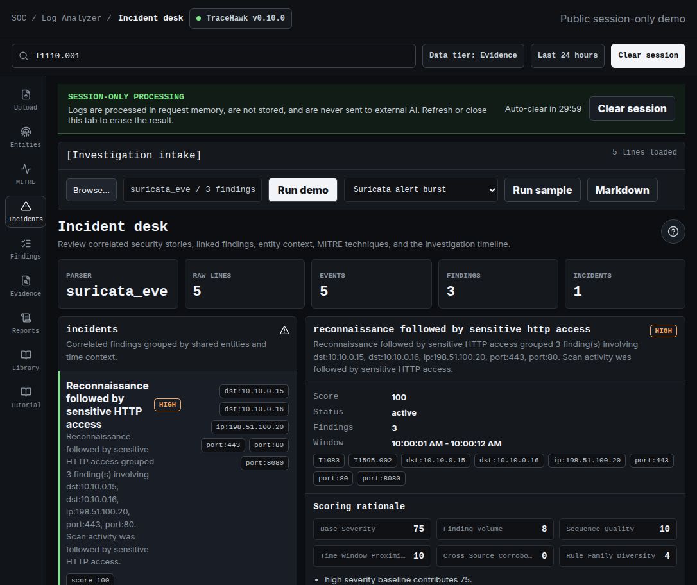The image size is (697, 585).
Task: Click the score 100 chip
Action: [90, 580]
